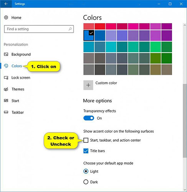Open Lock screen via its icon

pos(6,78)
